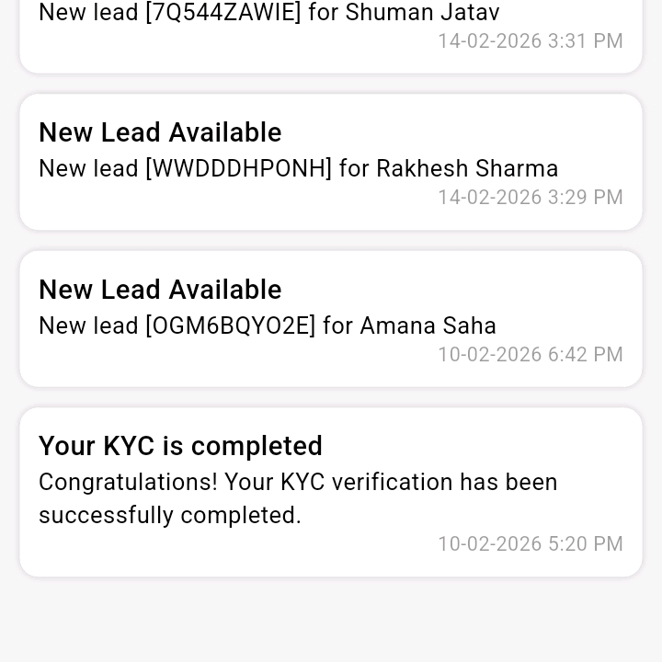Click the name Shuman Jatav
Screen dimensions: 662x662
click(x=422, y=13)
